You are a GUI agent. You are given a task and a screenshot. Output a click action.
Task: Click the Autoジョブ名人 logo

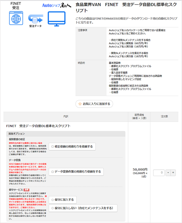[57, 6]
